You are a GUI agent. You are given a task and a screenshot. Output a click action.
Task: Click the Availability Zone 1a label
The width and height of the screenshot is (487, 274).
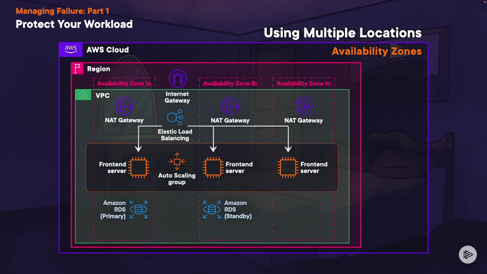click(x=124, y=83)
